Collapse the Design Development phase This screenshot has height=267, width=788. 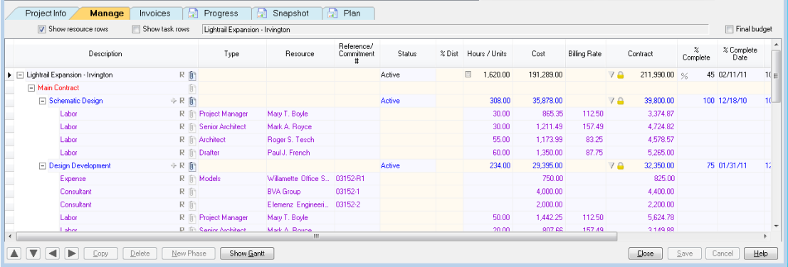(x=42, y=166)
